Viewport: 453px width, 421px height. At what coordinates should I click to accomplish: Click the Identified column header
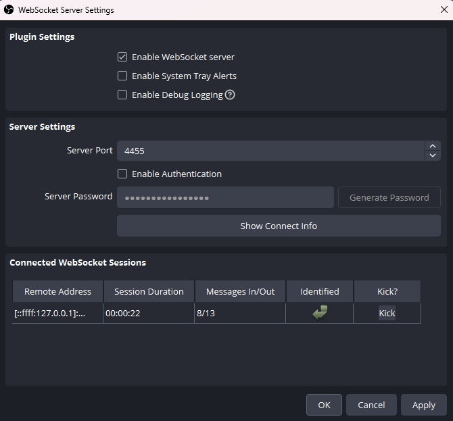(320, 291)
